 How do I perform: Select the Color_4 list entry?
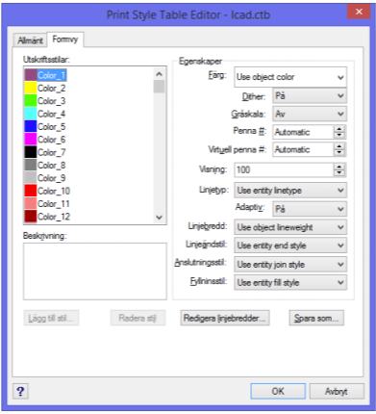click(x=45, y=114)
